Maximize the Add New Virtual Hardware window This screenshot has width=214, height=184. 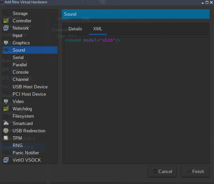(207, 2)
